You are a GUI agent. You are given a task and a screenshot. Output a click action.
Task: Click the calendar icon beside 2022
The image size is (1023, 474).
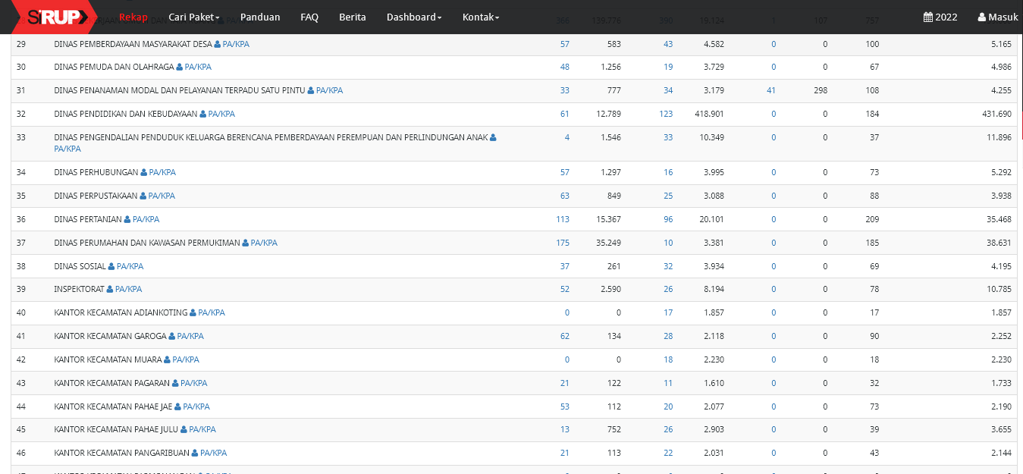[928, 17]
